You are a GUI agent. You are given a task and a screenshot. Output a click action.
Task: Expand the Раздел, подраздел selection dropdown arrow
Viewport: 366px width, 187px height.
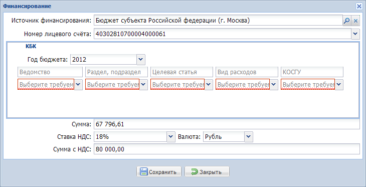click(143, 85)
